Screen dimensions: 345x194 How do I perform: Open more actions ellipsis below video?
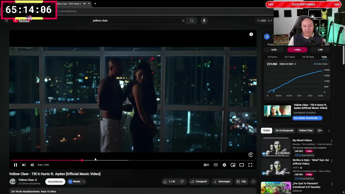[253, 182]
